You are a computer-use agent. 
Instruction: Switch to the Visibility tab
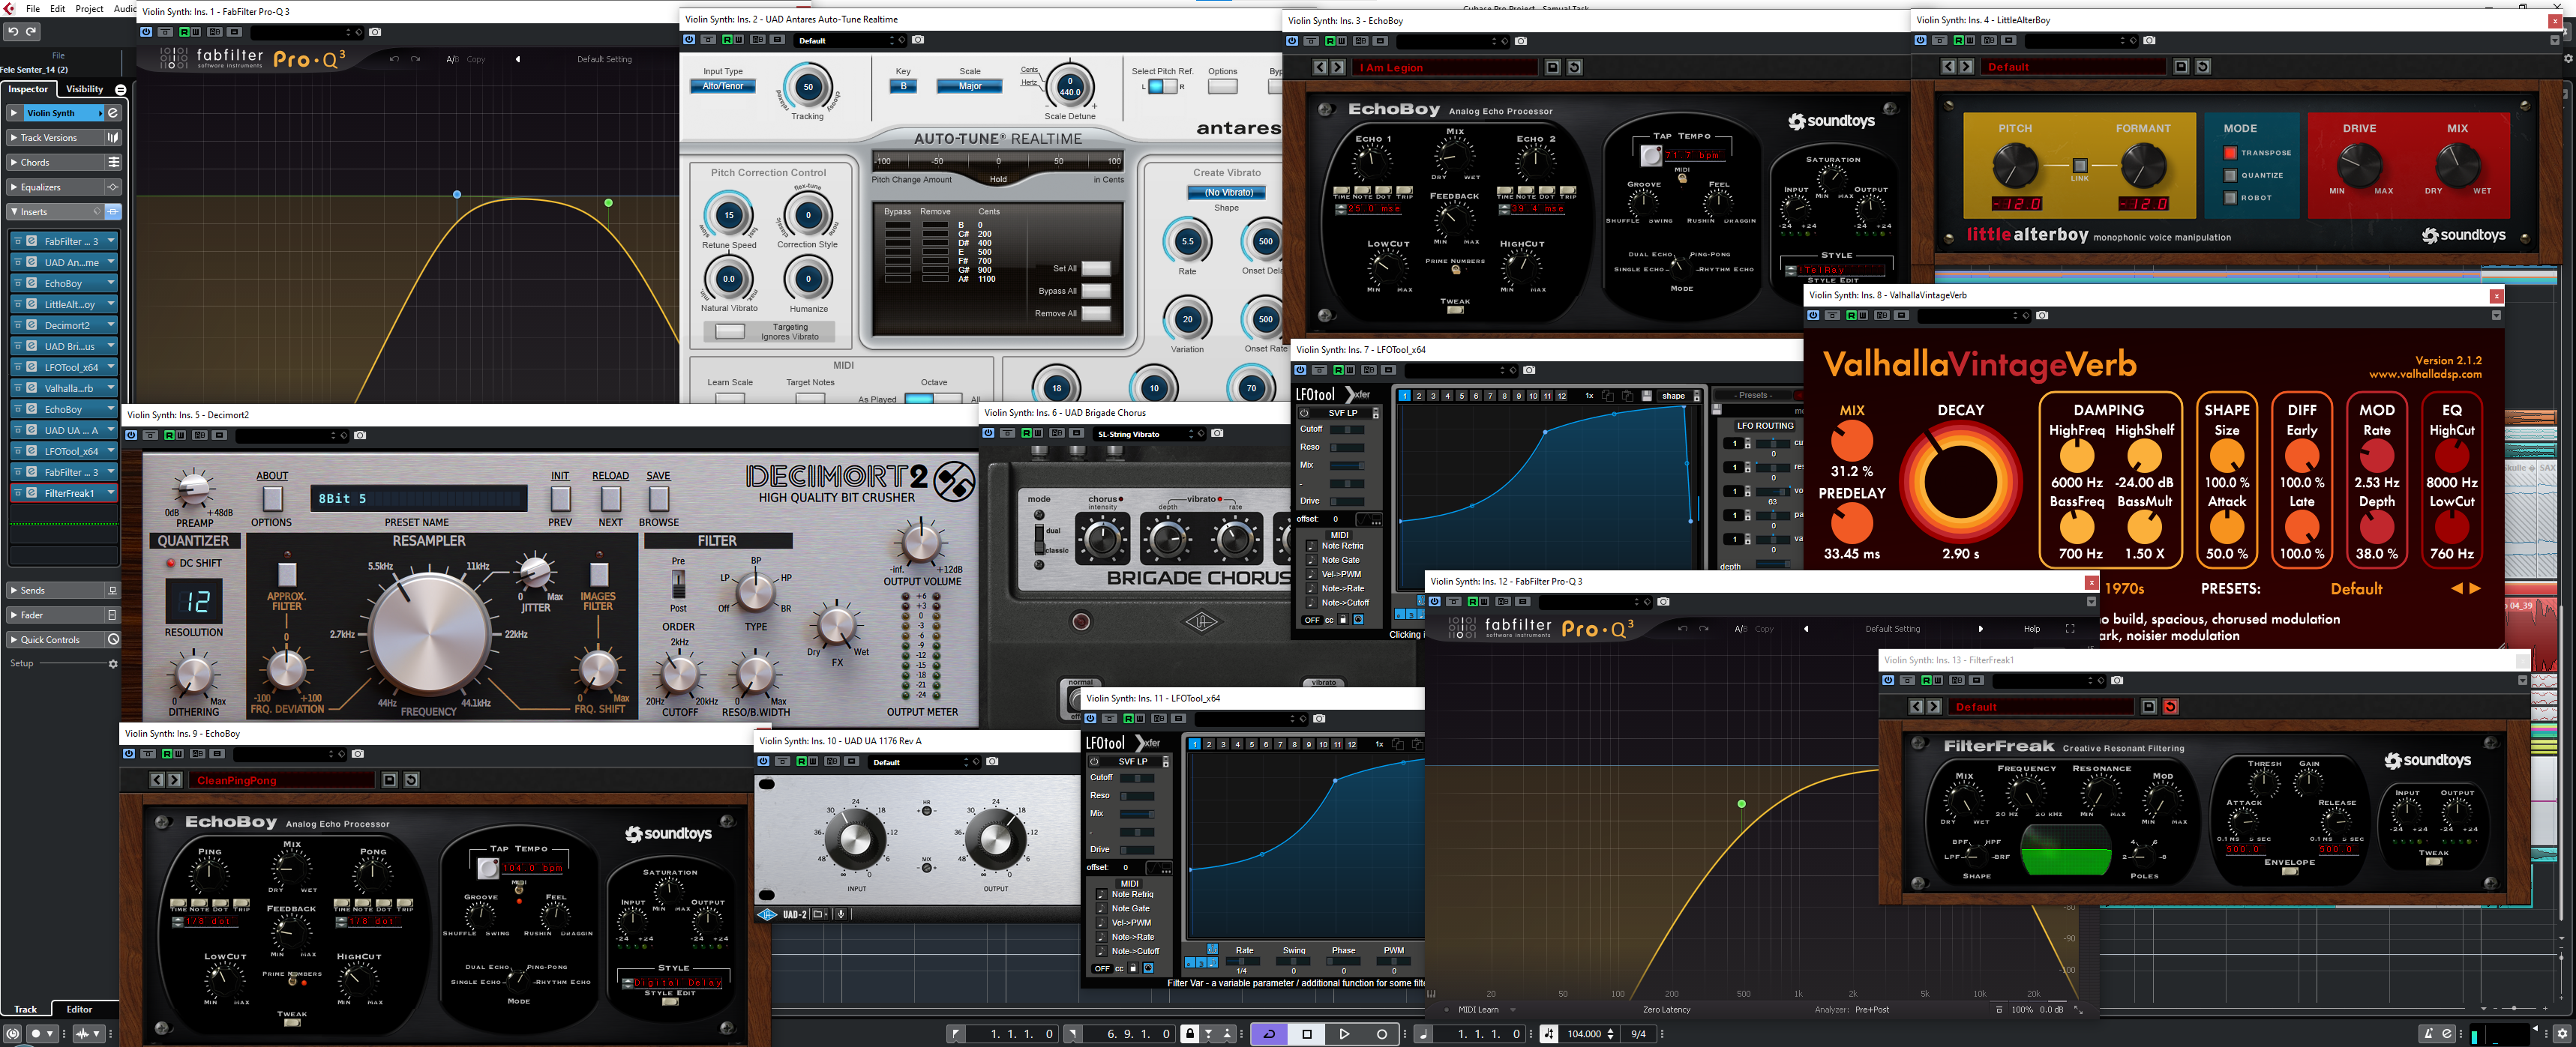84,89
